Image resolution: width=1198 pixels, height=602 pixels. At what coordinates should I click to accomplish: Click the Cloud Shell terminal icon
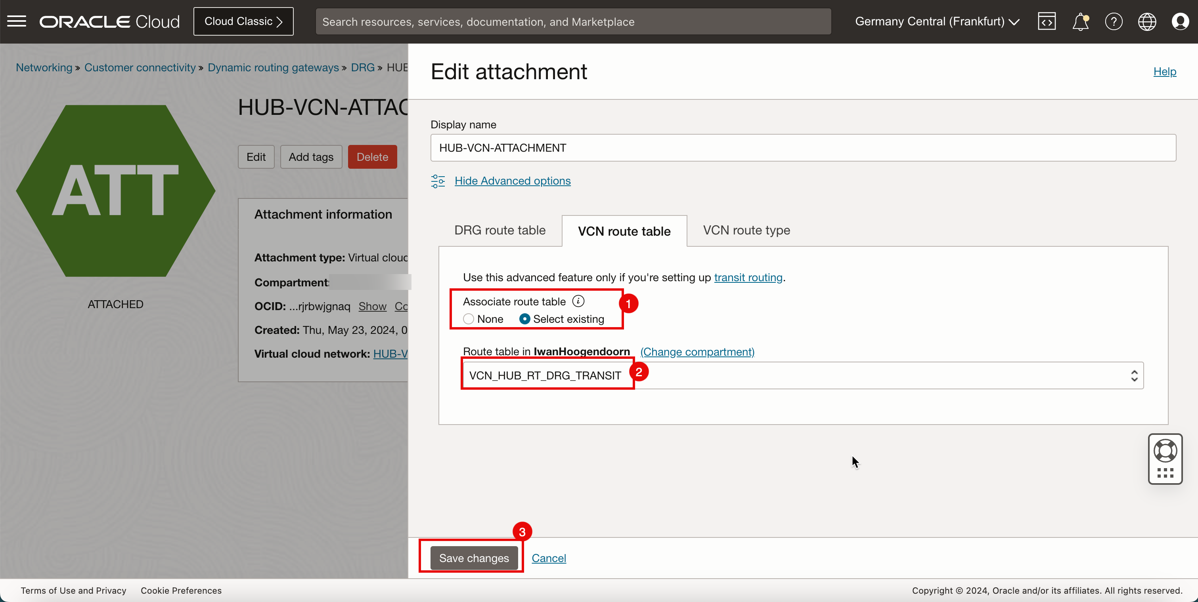[x=1047, y=21]
